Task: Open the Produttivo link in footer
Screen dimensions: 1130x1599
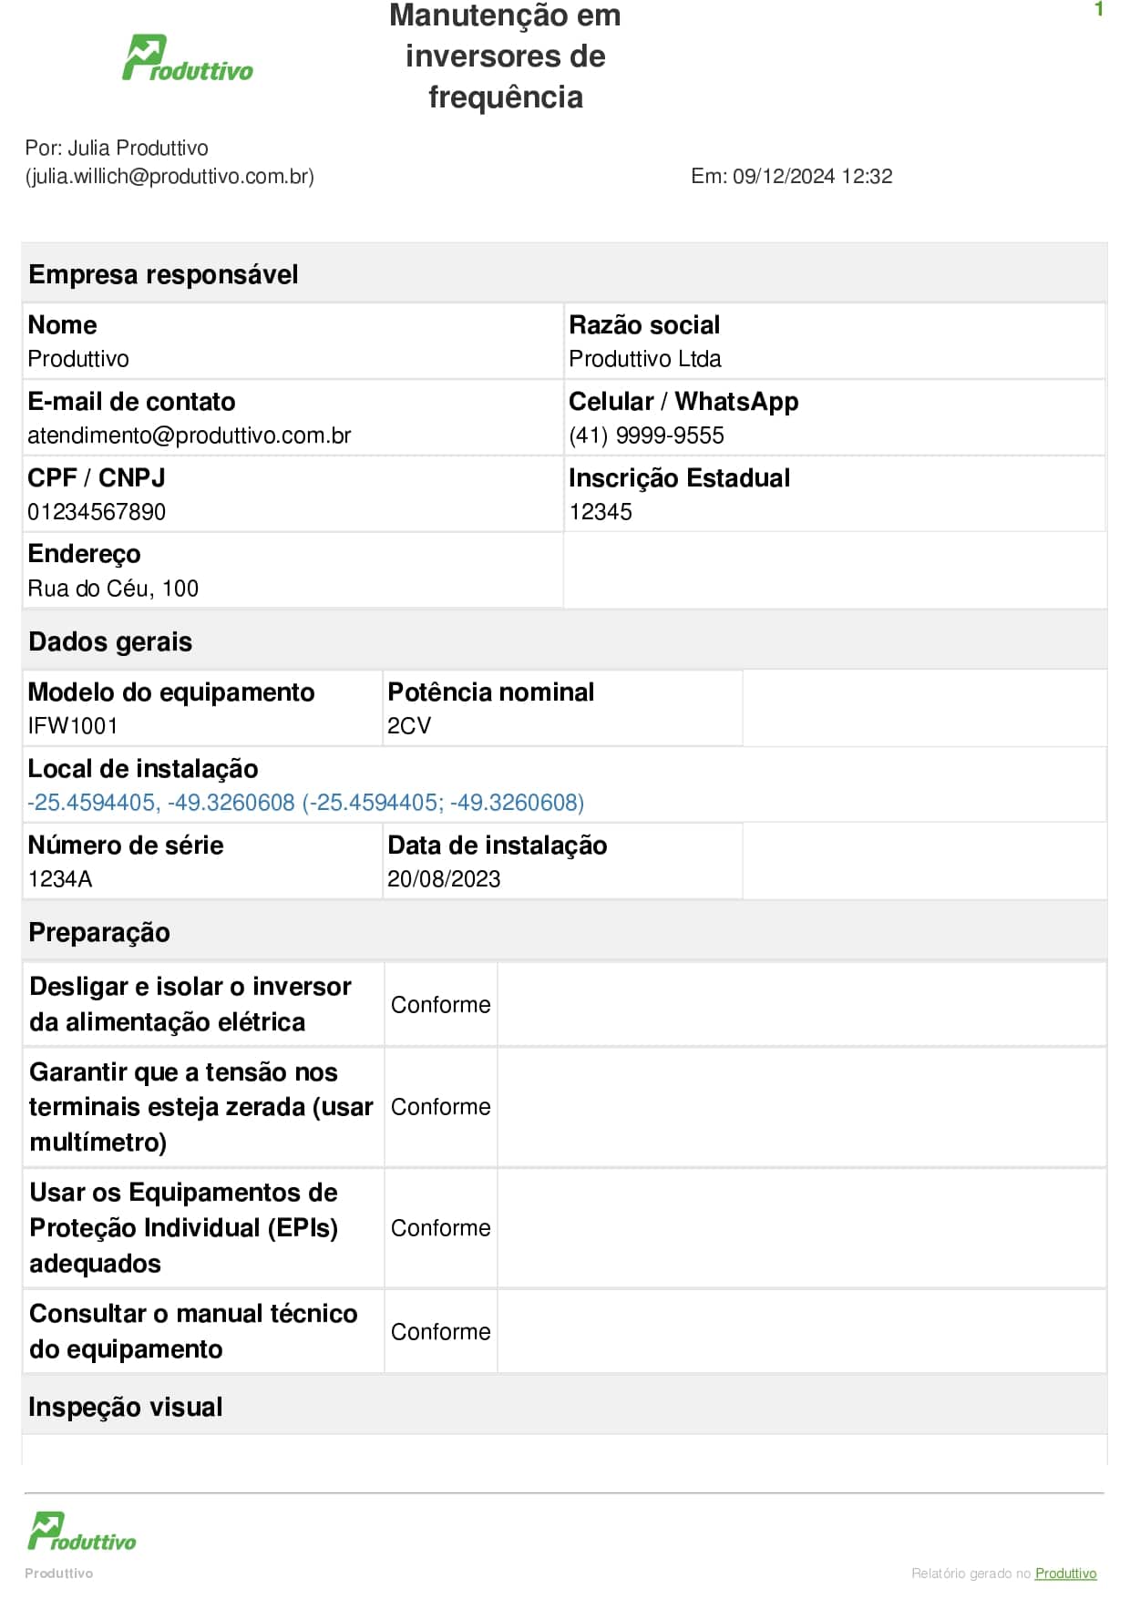Action: [1065, 1573]
